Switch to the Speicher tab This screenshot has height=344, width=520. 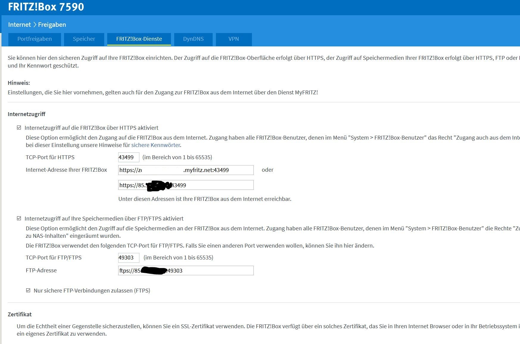(84, 39)
